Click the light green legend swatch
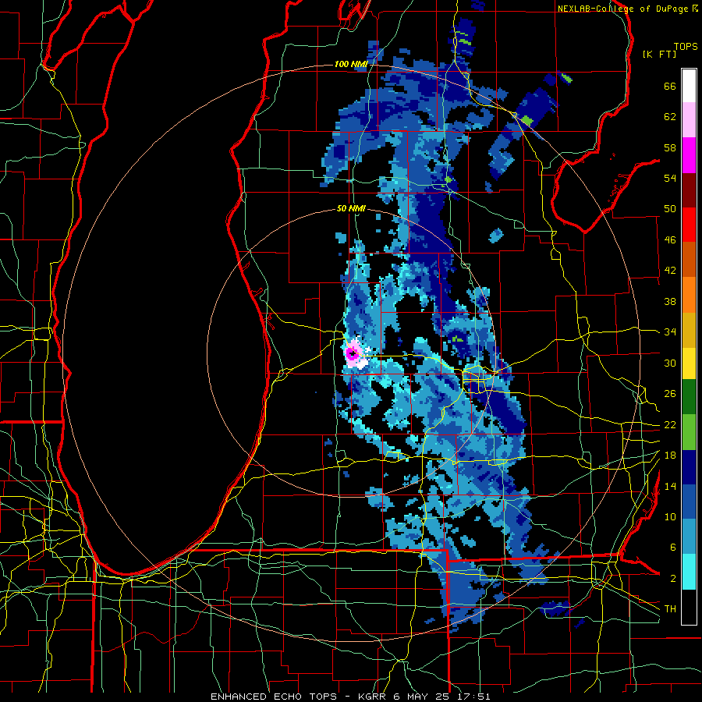This screenshot has width=702, height=702. coord(689,432)
